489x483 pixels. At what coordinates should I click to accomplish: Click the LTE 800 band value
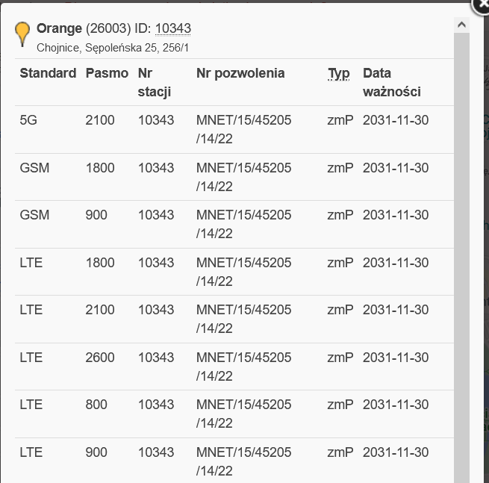(96, 405)
